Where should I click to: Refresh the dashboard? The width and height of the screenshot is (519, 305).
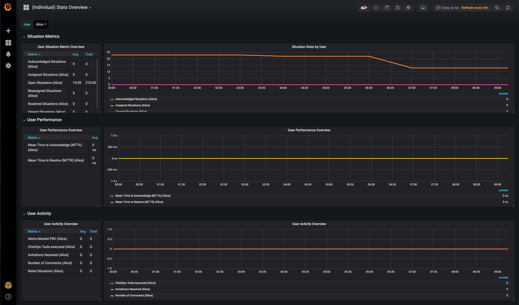[508, 7]
